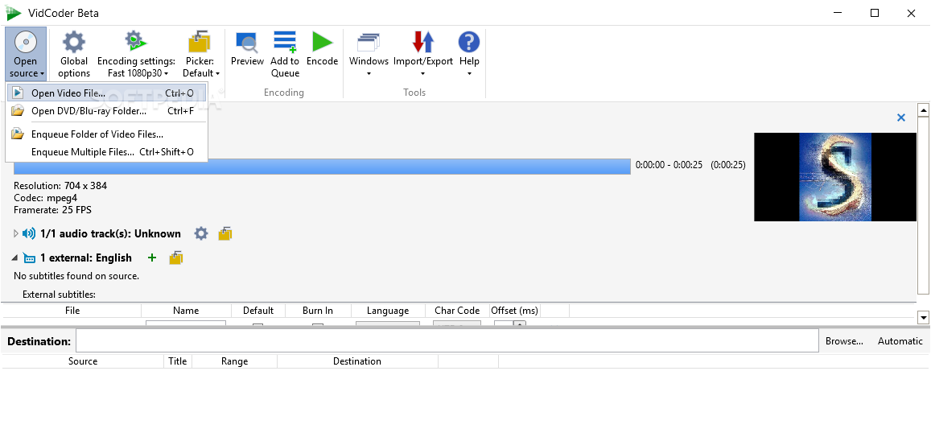Click the 'External subtitles:' label
Screen dimensions: 931x441
pos(59,295)
